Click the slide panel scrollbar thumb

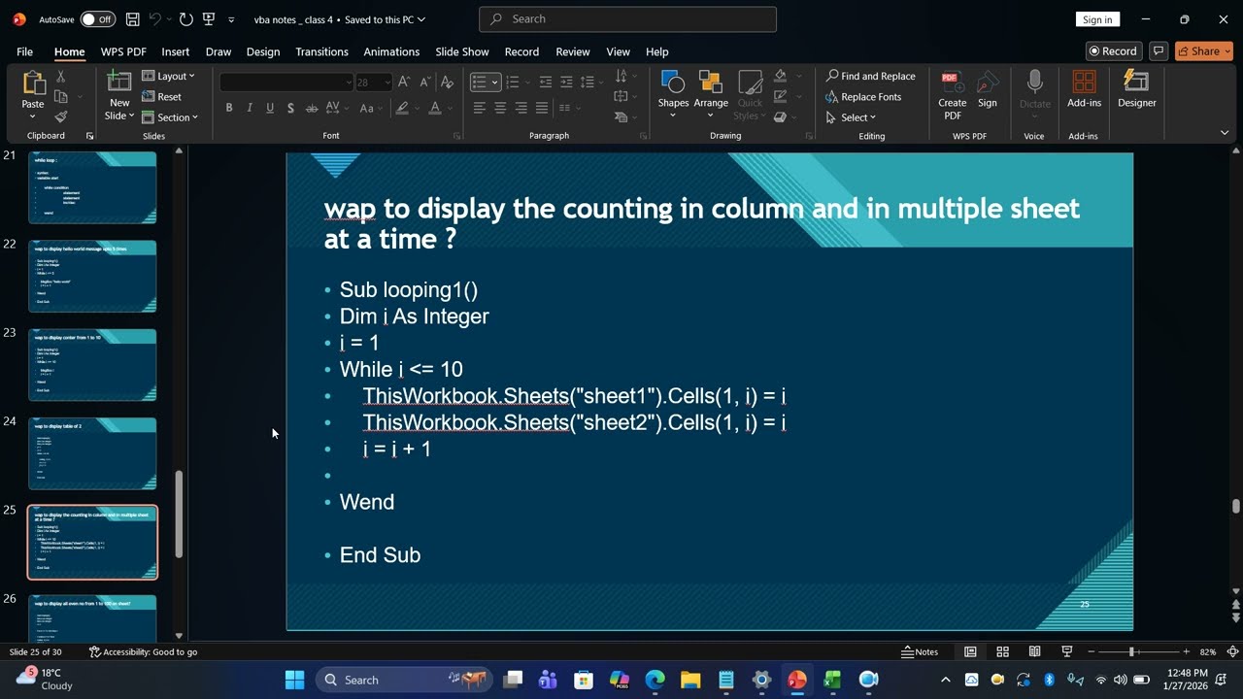coord(179,515)
